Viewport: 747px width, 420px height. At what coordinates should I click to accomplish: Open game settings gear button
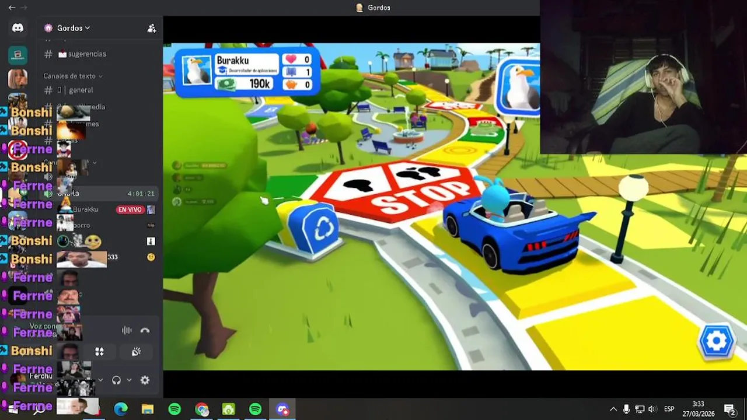click(x=716, y=341)
